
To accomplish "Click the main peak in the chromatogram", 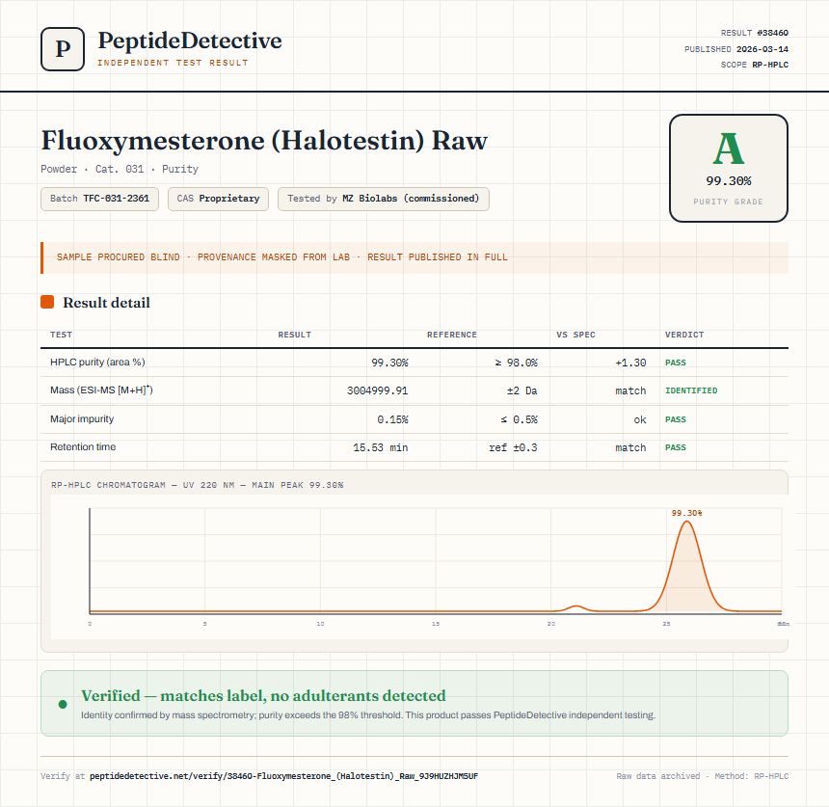I will pos(686,567).
